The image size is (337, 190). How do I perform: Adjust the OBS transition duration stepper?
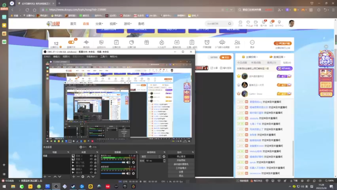click(164, 161)
